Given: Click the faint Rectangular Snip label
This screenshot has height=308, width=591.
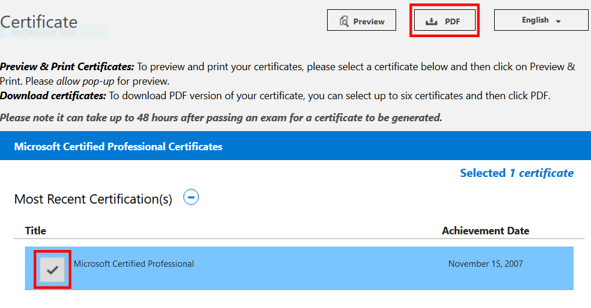Looking at the screenshot, I should [x=43, y=32].
